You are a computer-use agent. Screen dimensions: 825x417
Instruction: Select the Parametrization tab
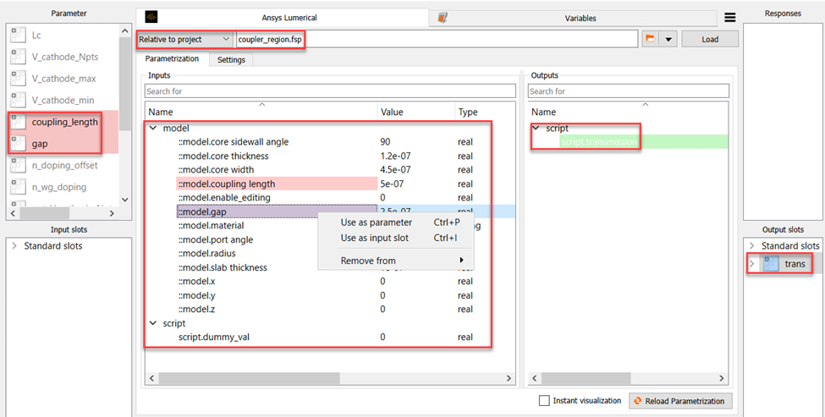click(172, 59)
